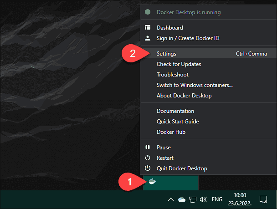Click the Docker whale tray icon

tap(152, 182)
